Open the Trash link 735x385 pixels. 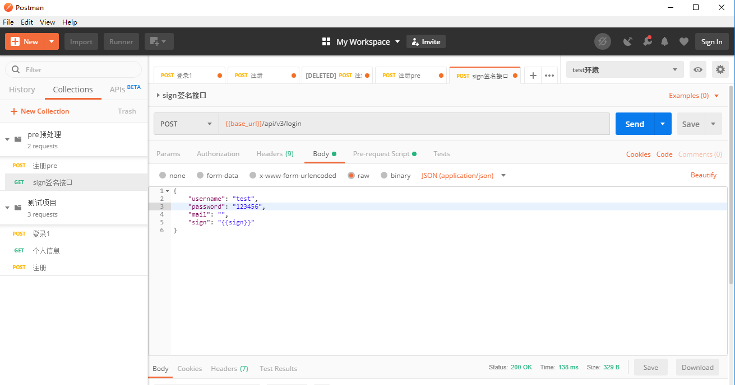click(x=127, y=111)
